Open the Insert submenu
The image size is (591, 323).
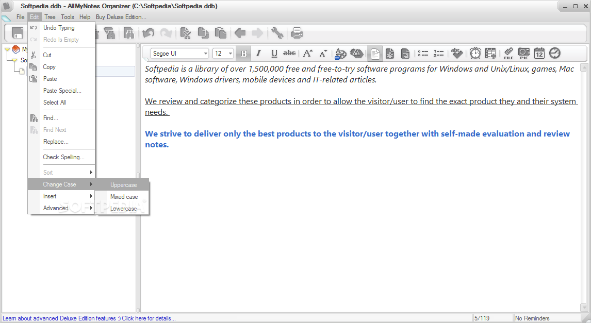point(61,196)
